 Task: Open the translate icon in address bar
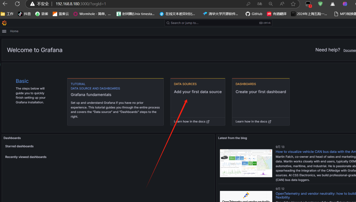[259, 4]
